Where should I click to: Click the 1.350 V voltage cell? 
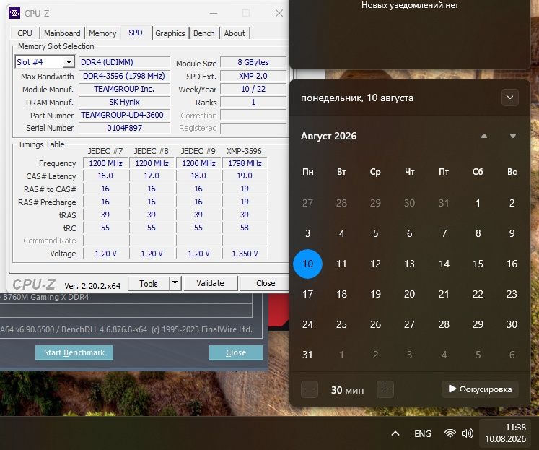[245, 254]
